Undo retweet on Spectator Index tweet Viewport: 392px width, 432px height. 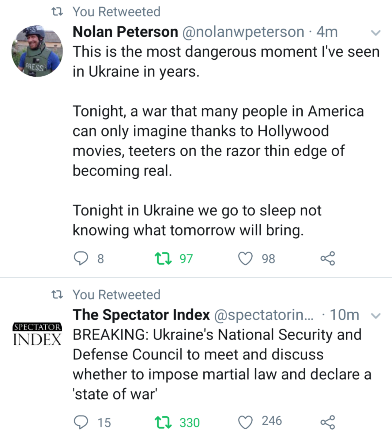[163, 423]
